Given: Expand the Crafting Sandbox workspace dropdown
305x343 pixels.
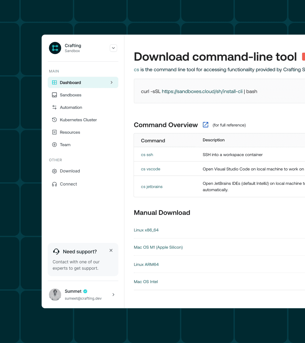Looking at the screenshot, I should (x=113, y=48).
